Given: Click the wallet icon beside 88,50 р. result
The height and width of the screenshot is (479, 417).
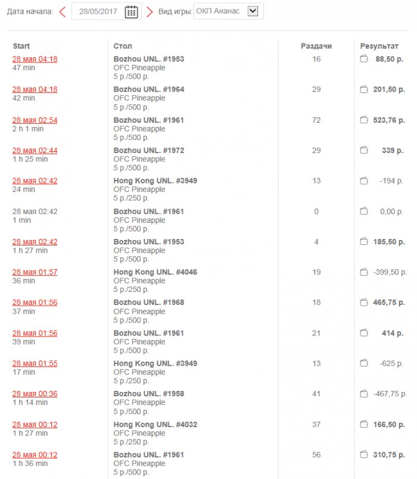Looking at the screenshot, I should click(x=364, y=59).
